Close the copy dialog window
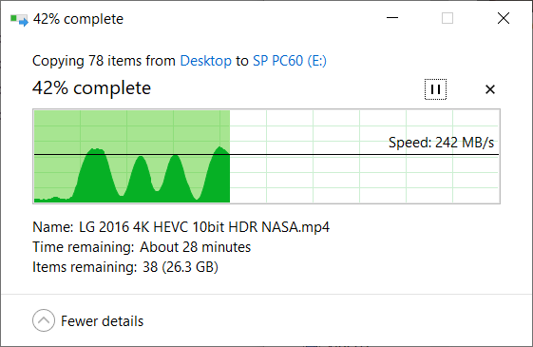The height and width of the screenshot is (347, 533). pos(504,18)
